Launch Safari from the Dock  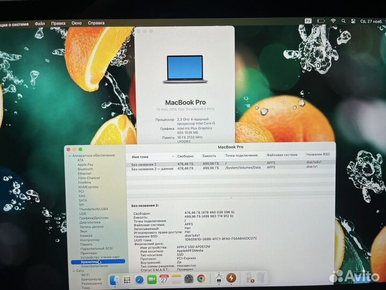[139, 280]
